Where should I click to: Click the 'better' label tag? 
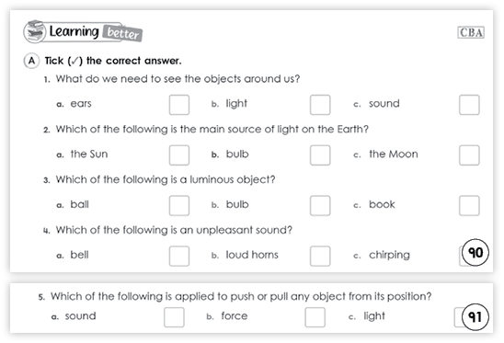tap(123, 33)
